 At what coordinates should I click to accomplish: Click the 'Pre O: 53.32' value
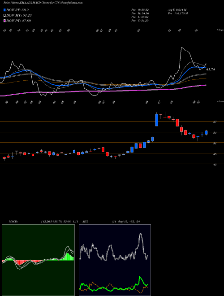pos(140,10)
